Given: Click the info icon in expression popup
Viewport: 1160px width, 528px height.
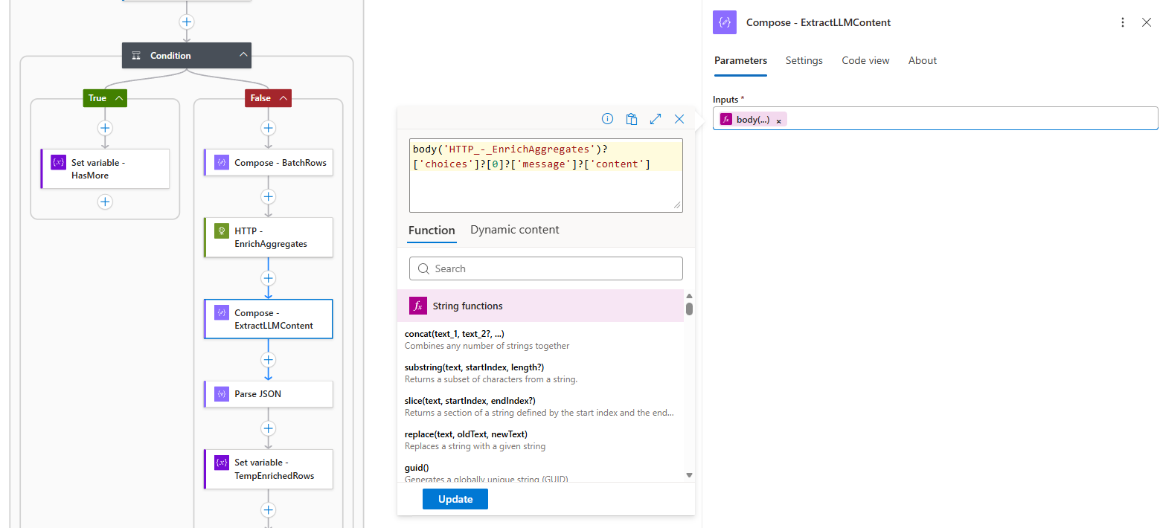Looking at the screenshot, I should pos(607,119).
